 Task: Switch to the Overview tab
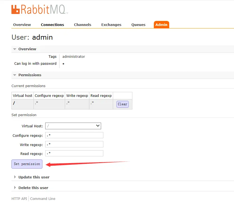[22, 25]
